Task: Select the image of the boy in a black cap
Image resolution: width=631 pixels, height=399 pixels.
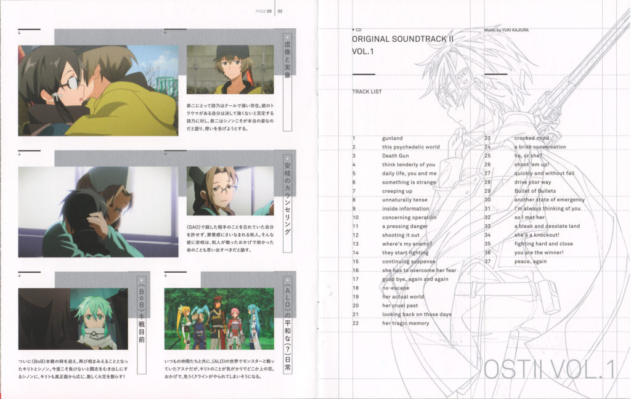Action: tap(229, 70)
